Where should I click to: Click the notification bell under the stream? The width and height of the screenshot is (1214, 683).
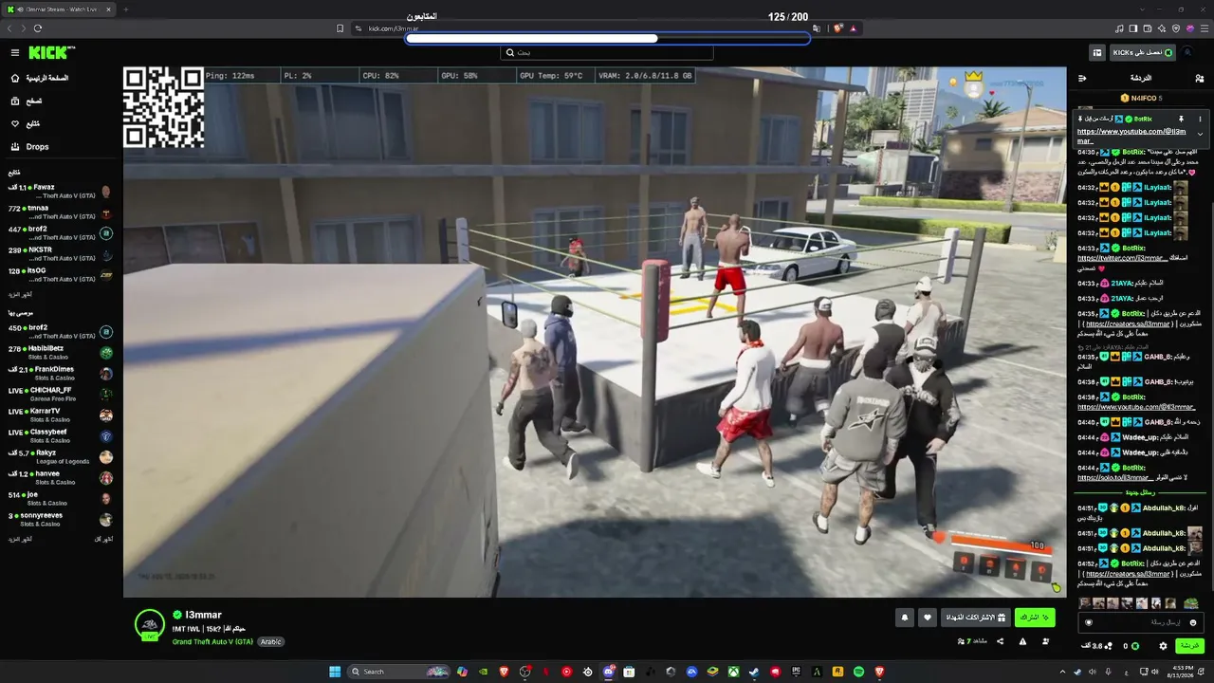[x=904, y=618]
